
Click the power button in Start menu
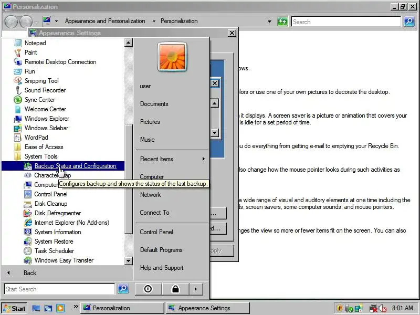tap(148, 289)
